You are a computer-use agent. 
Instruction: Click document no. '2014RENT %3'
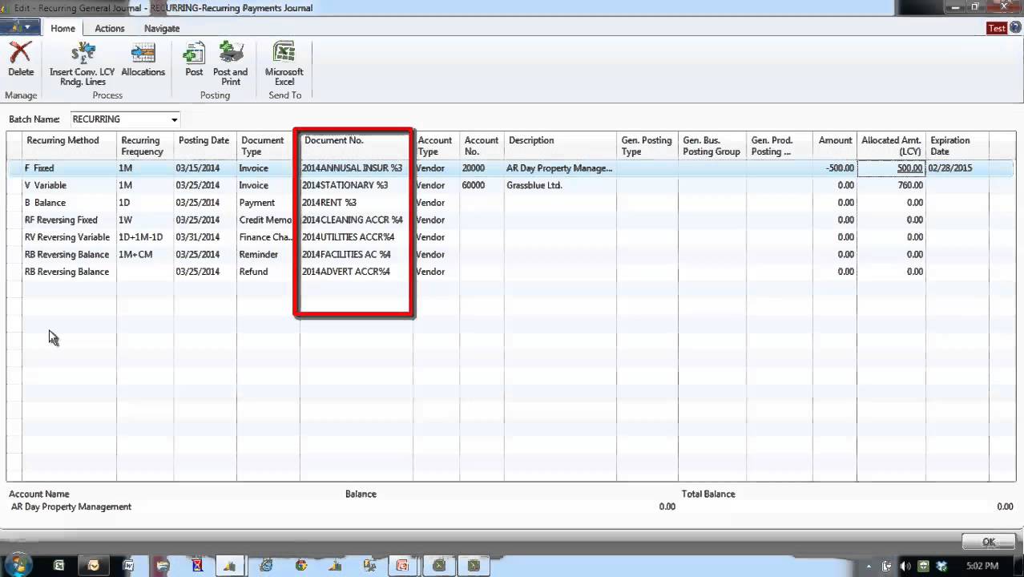point(356,203)
